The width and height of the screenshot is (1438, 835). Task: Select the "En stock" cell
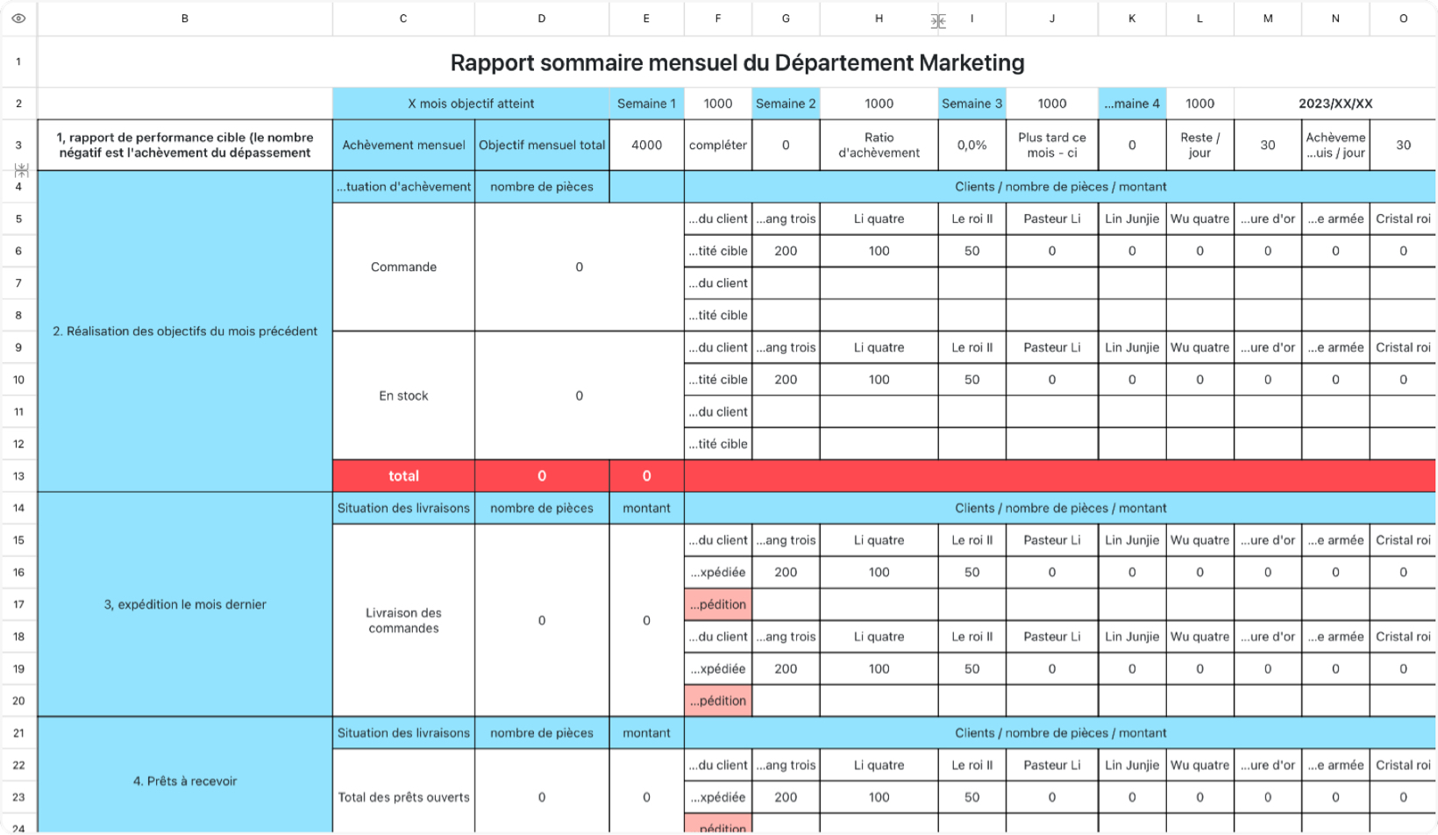403,396
